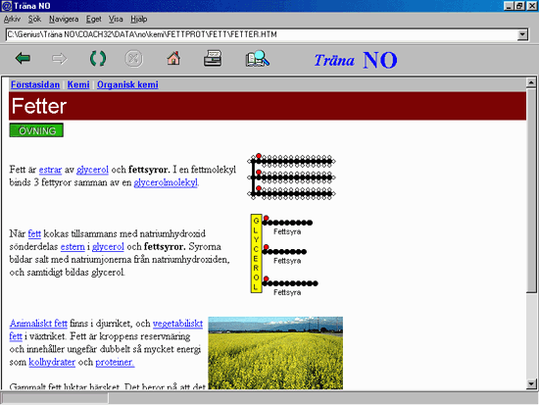Click the scrollbar down arrow
The height and width of the screenshot is (405, 539).
pos(531,383)
